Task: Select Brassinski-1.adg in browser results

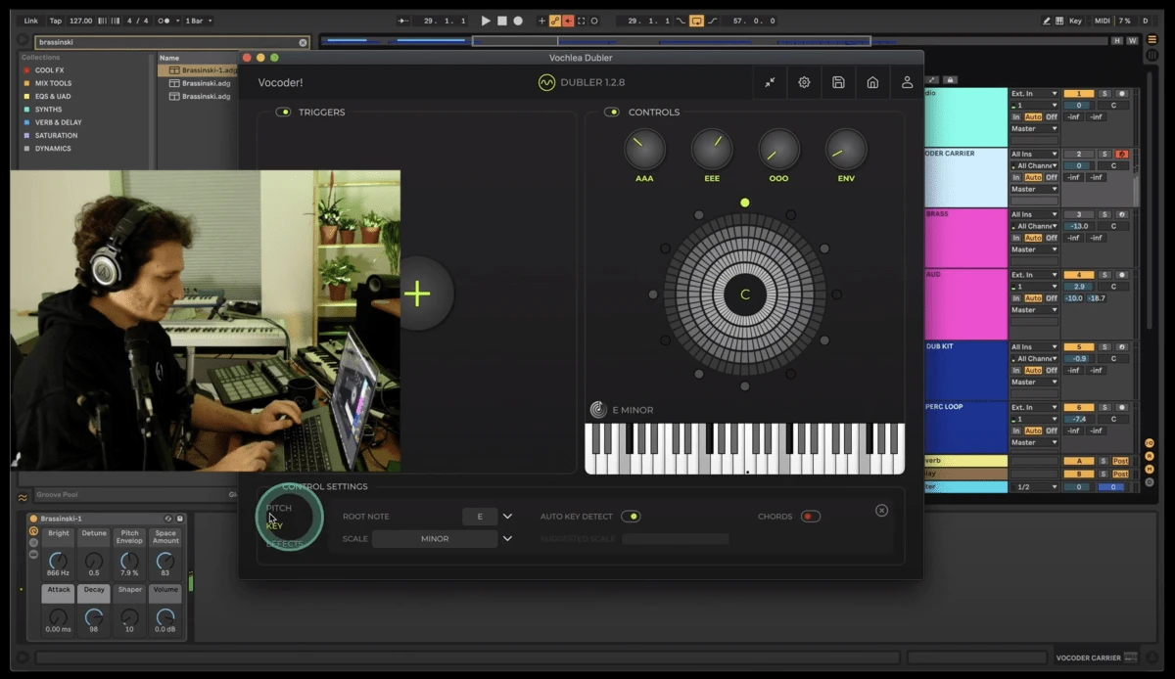Action: tap(196, 70)
